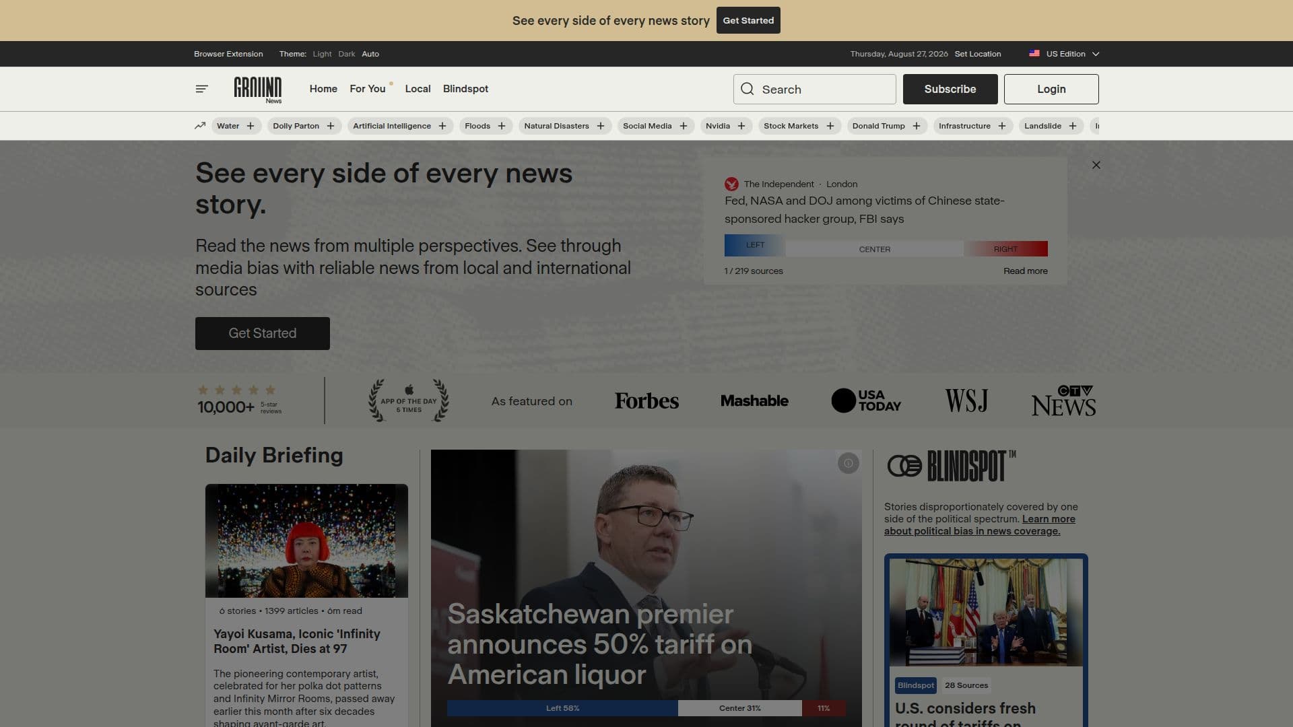Click Yayoi Kusama headline text
This screenshot has width=1293, height=727.
click(x=297, y=642)
